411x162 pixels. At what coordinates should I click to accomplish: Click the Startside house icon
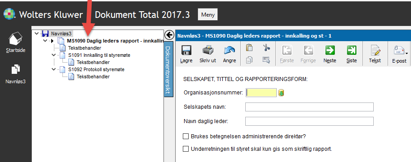pos(16,38)
